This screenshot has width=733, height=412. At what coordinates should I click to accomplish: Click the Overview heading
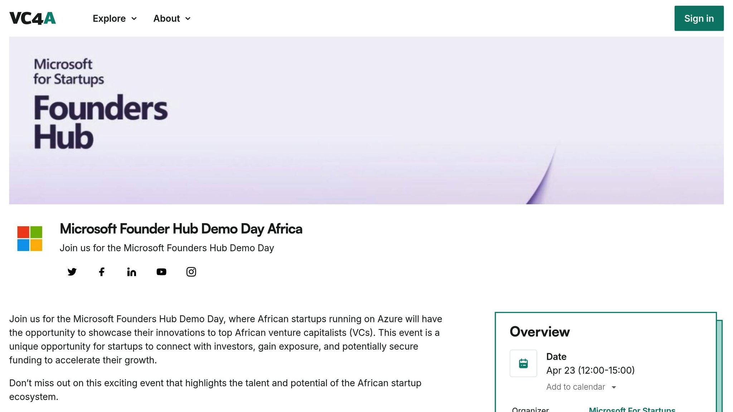tap(539, 332)
